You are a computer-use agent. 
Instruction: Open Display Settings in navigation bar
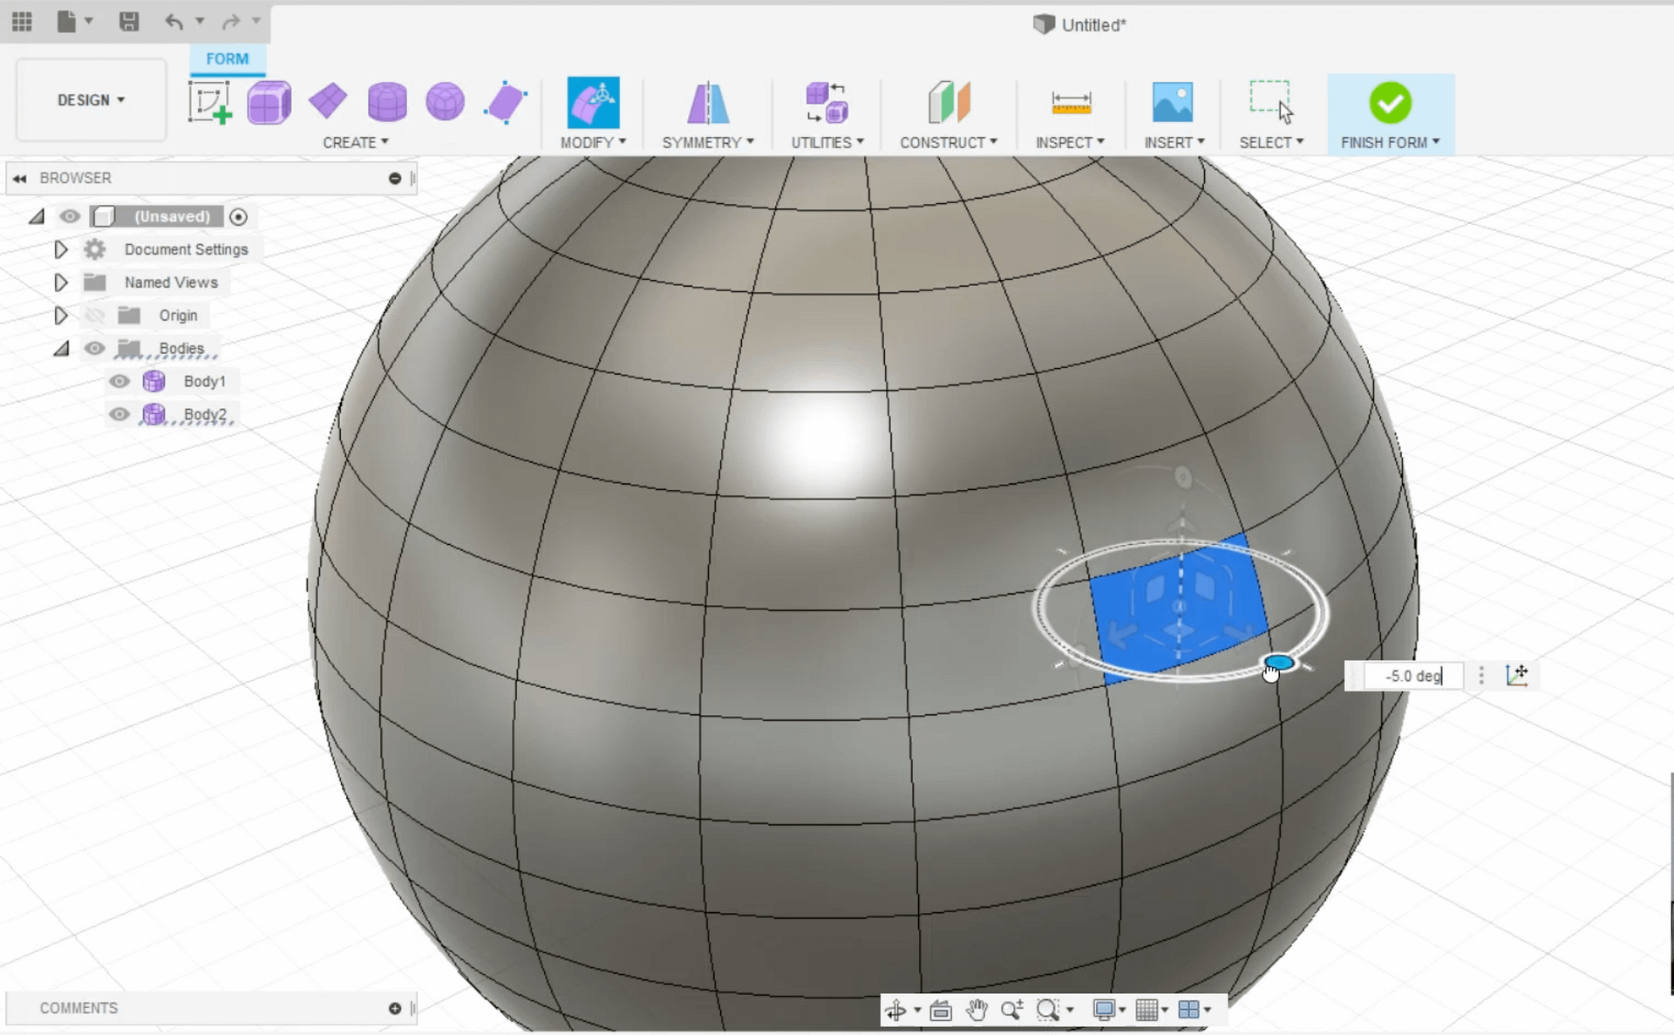pos(1104,1010)
